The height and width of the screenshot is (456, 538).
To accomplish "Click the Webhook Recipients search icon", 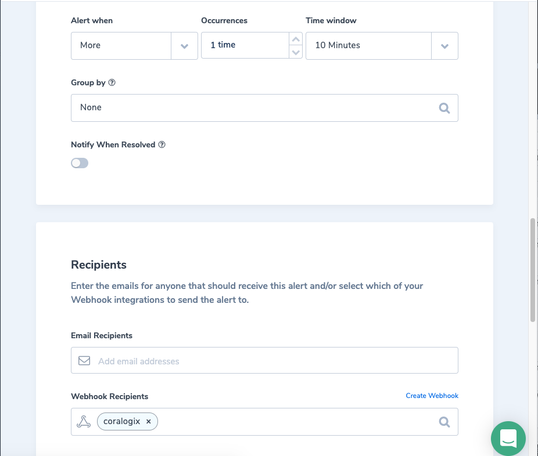I will (444, 422).
